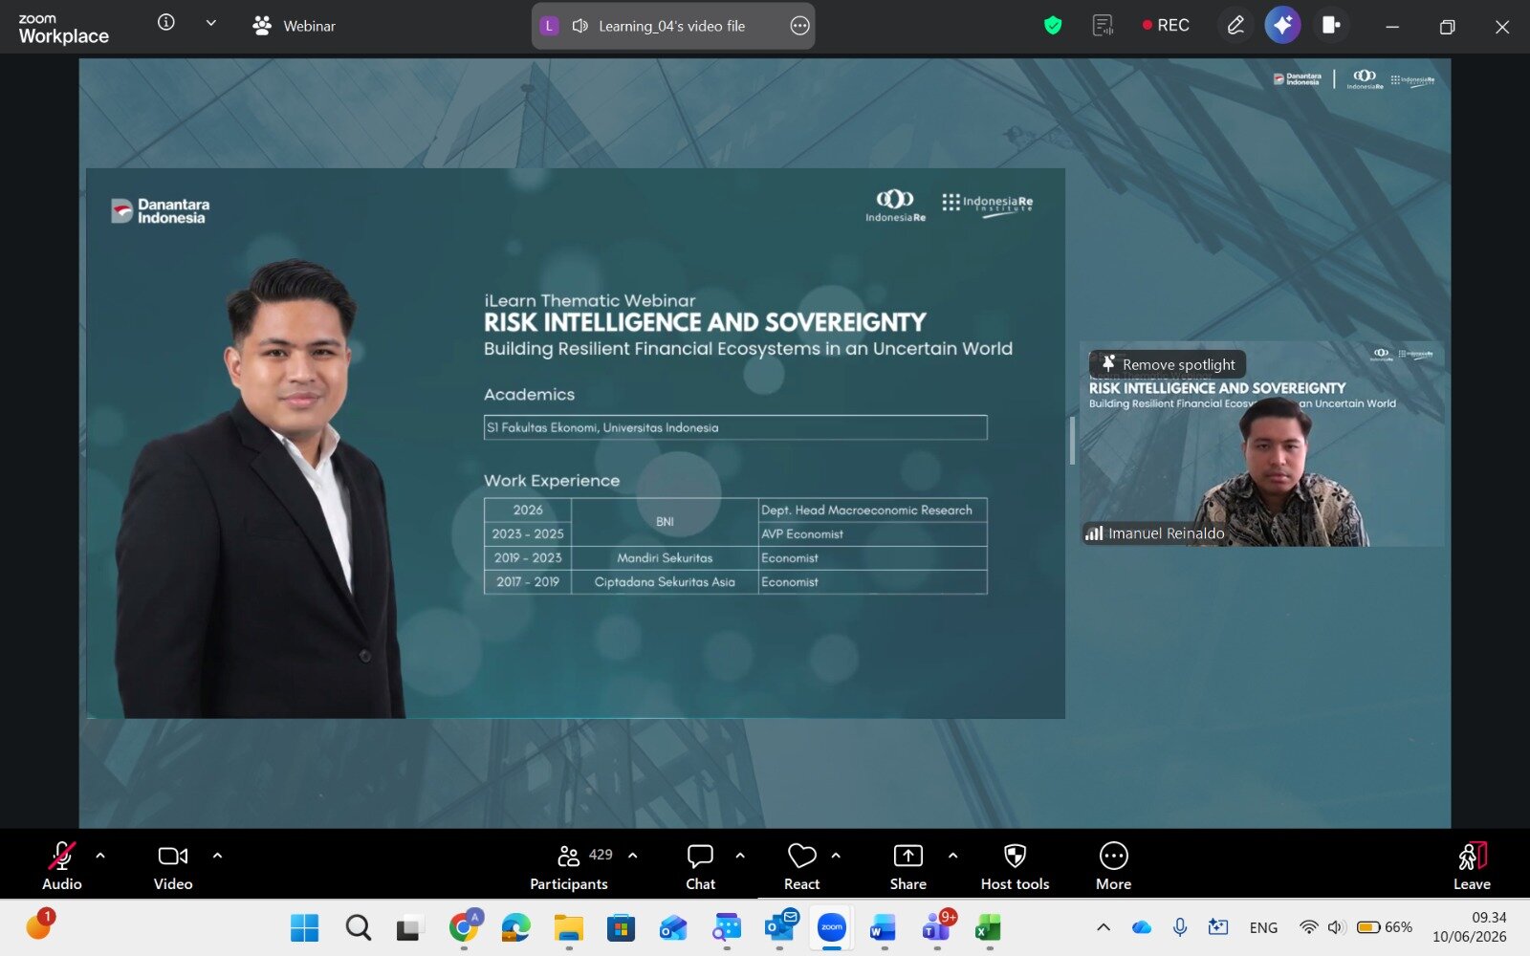
Task: Open Microsoft Store from taskbar
Action: (621, 927)
